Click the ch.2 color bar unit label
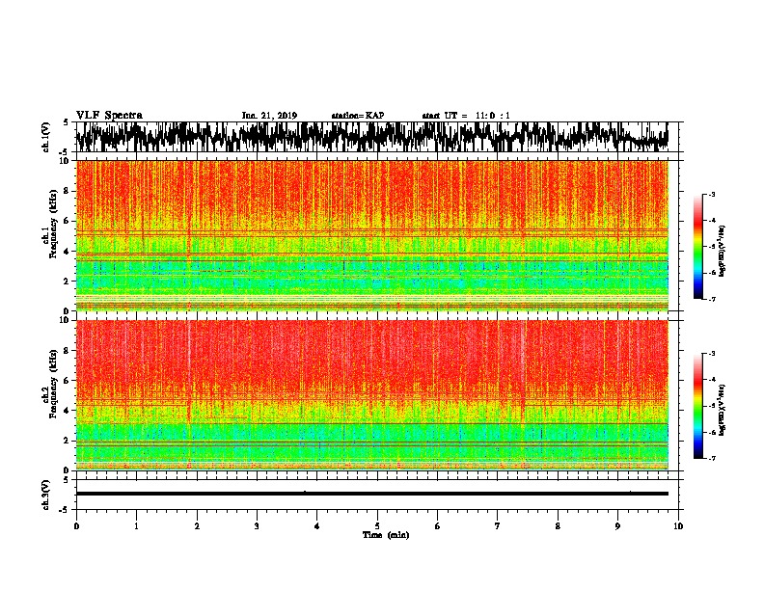Viewport: 764px width, 590px height. pos(723,410)
